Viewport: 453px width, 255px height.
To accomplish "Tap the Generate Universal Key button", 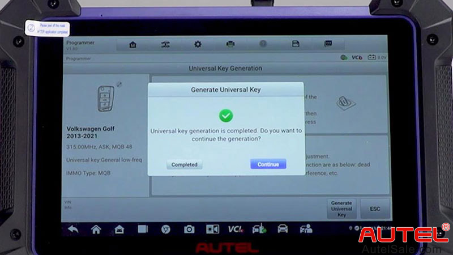I will click(x=341, y=209).
